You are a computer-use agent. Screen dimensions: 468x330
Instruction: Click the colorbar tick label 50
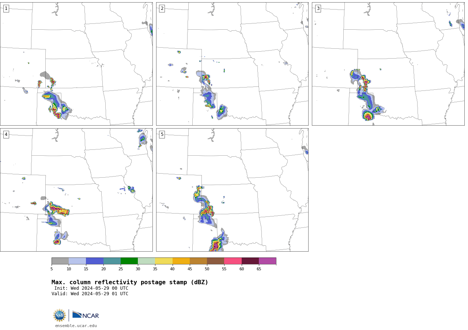click(x=207, y=269)
